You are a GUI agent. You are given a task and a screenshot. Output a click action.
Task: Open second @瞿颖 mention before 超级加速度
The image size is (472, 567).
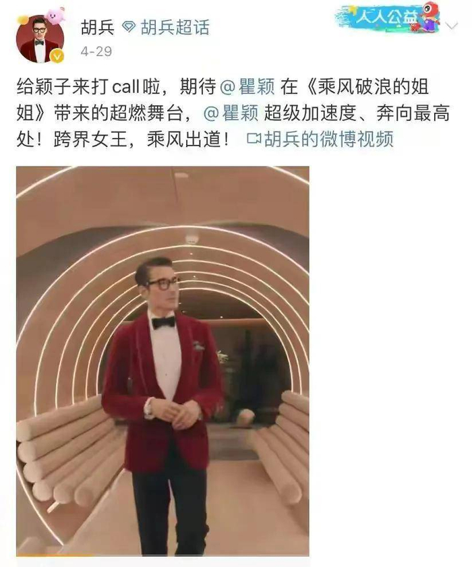point(231,113)
